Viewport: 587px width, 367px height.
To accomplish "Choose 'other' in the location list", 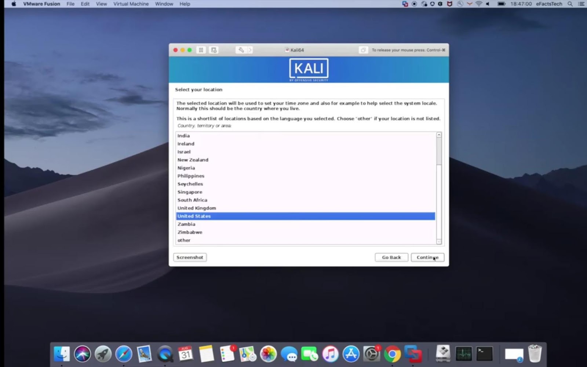I will click(x=306, y=240).
